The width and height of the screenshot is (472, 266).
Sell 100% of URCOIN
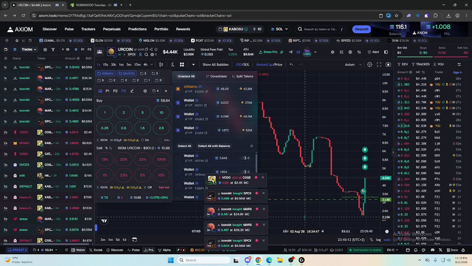point(161,160)
